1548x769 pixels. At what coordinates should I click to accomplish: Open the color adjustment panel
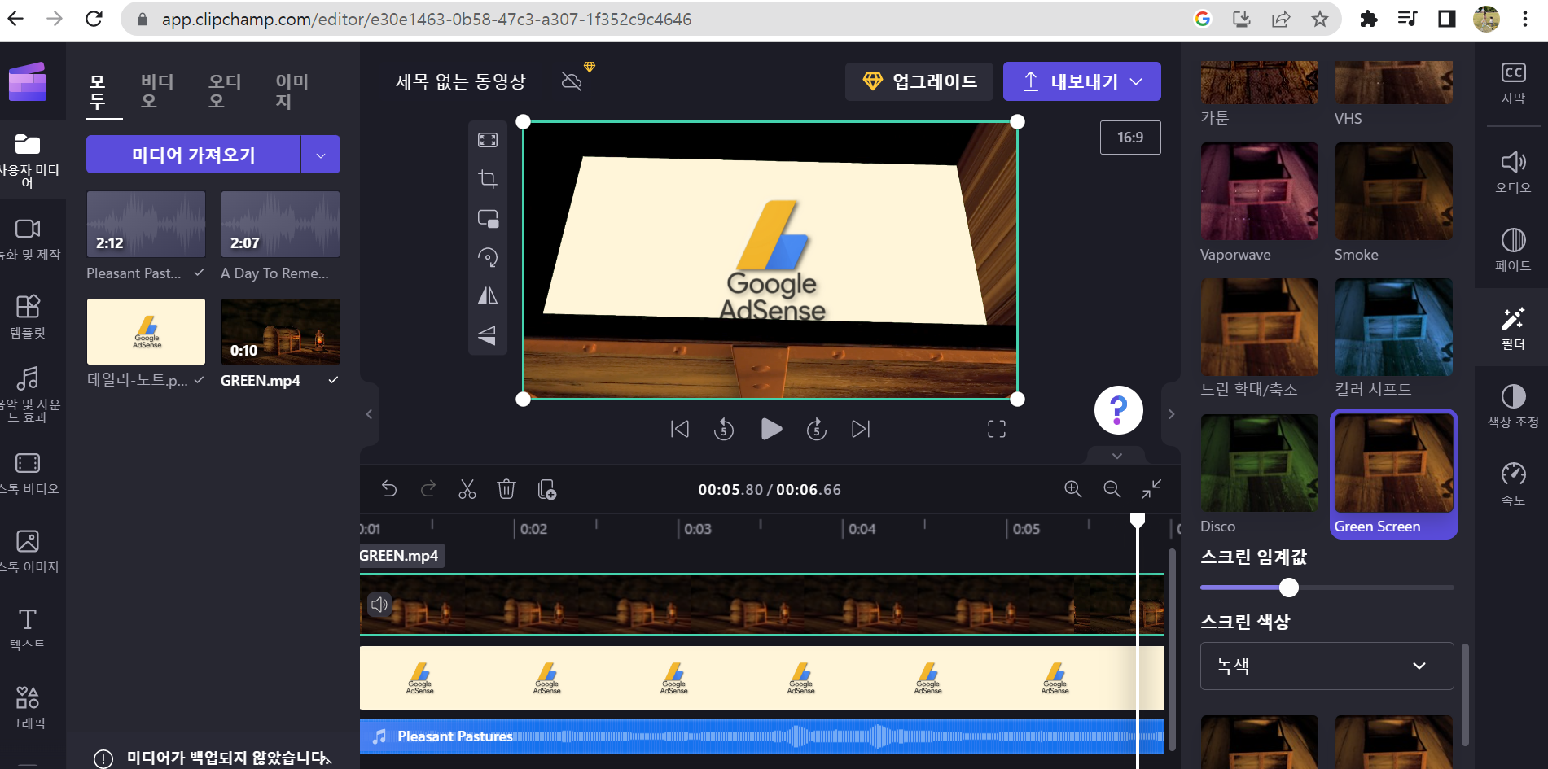pyautogui.click(x=1513, y=406)
